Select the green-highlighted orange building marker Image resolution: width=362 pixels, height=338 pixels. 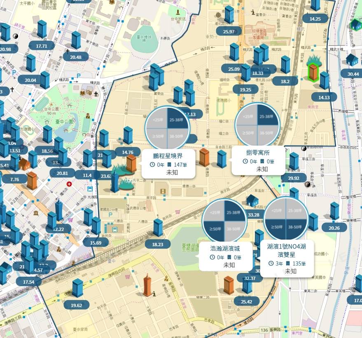(x=313, y=72)
